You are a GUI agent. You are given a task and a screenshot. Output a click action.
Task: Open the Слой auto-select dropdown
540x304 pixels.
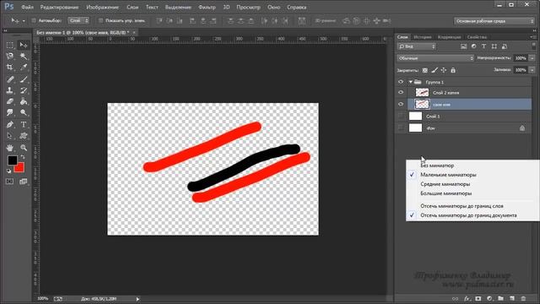tap(78, 20)
